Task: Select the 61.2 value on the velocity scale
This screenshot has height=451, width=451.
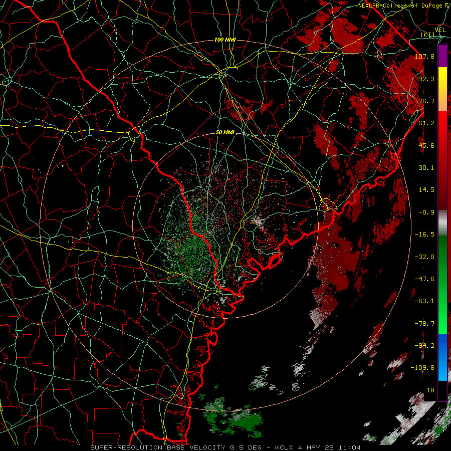Action: coord(426,123)
